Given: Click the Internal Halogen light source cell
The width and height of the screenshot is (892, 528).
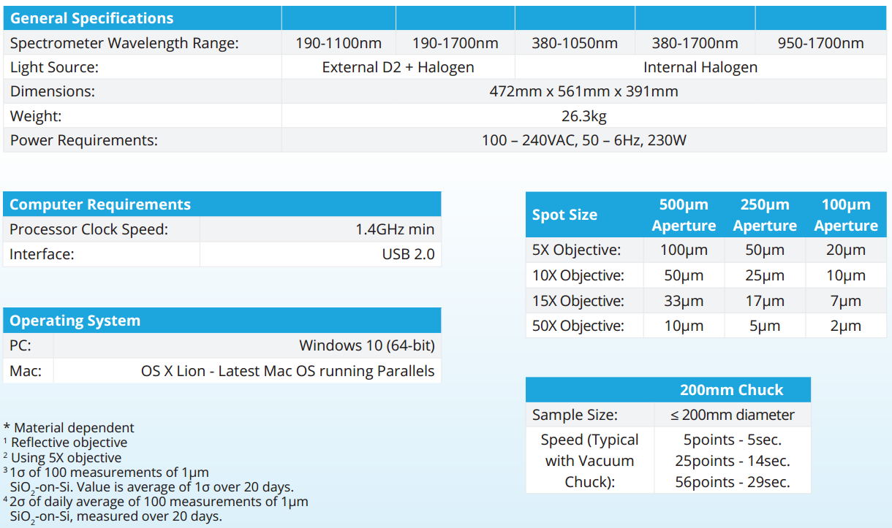Looking at the screenshot, I should (700, 67).
